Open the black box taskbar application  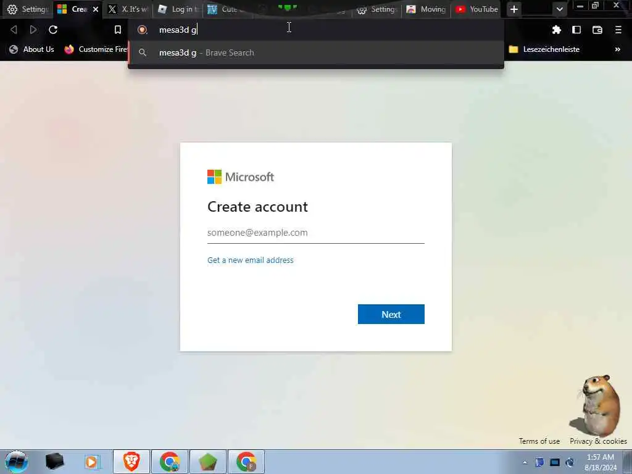(54, 462)
